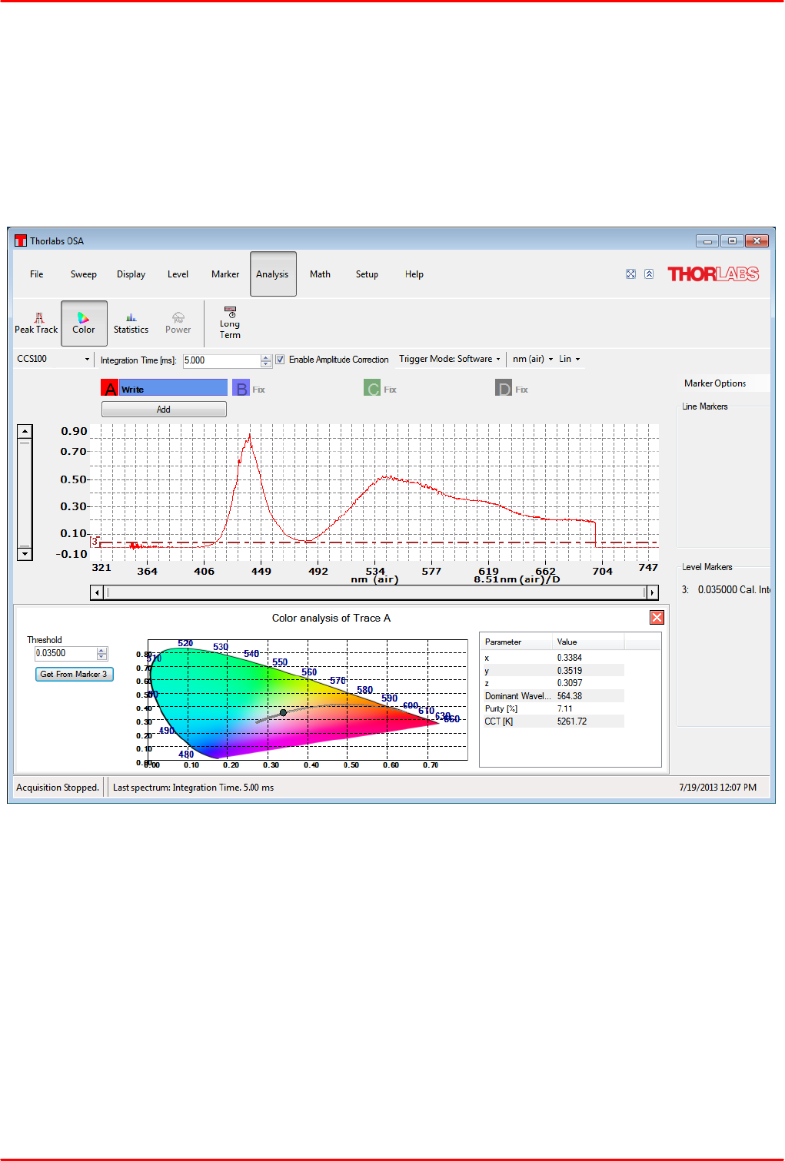Open the Marker menu
785x1161 pixels.
[x=225, y=274]
